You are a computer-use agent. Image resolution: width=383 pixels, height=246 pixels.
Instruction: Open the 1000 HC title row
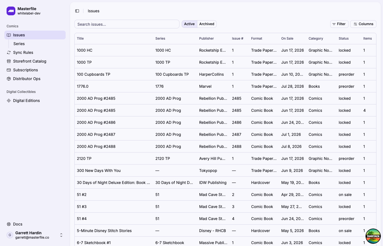pos(225,50)
